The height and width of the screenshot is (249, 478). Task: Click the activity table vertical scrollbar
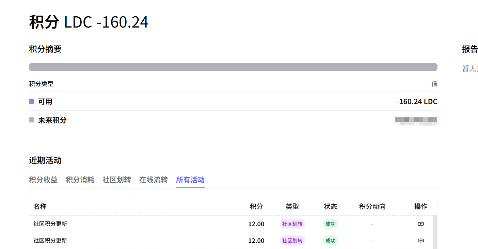pyautogui.click(x=435, y=232)
